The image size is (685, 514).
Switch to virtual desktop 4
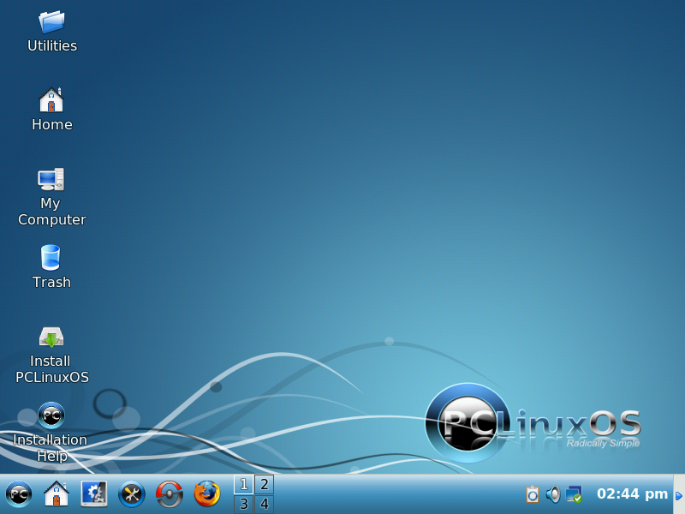[x=265, y=504]
